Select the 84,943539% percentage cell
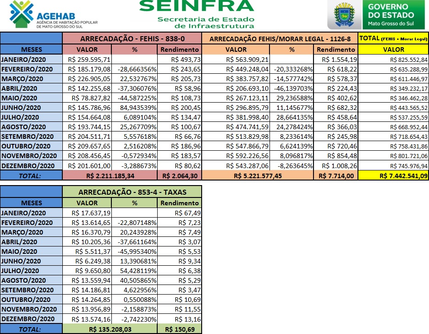This screenshot has width=429, height=334. (x=134, y=107)
